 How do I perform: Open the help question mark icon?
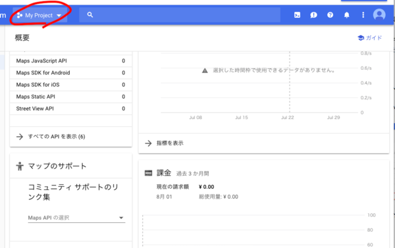(330, 15)
